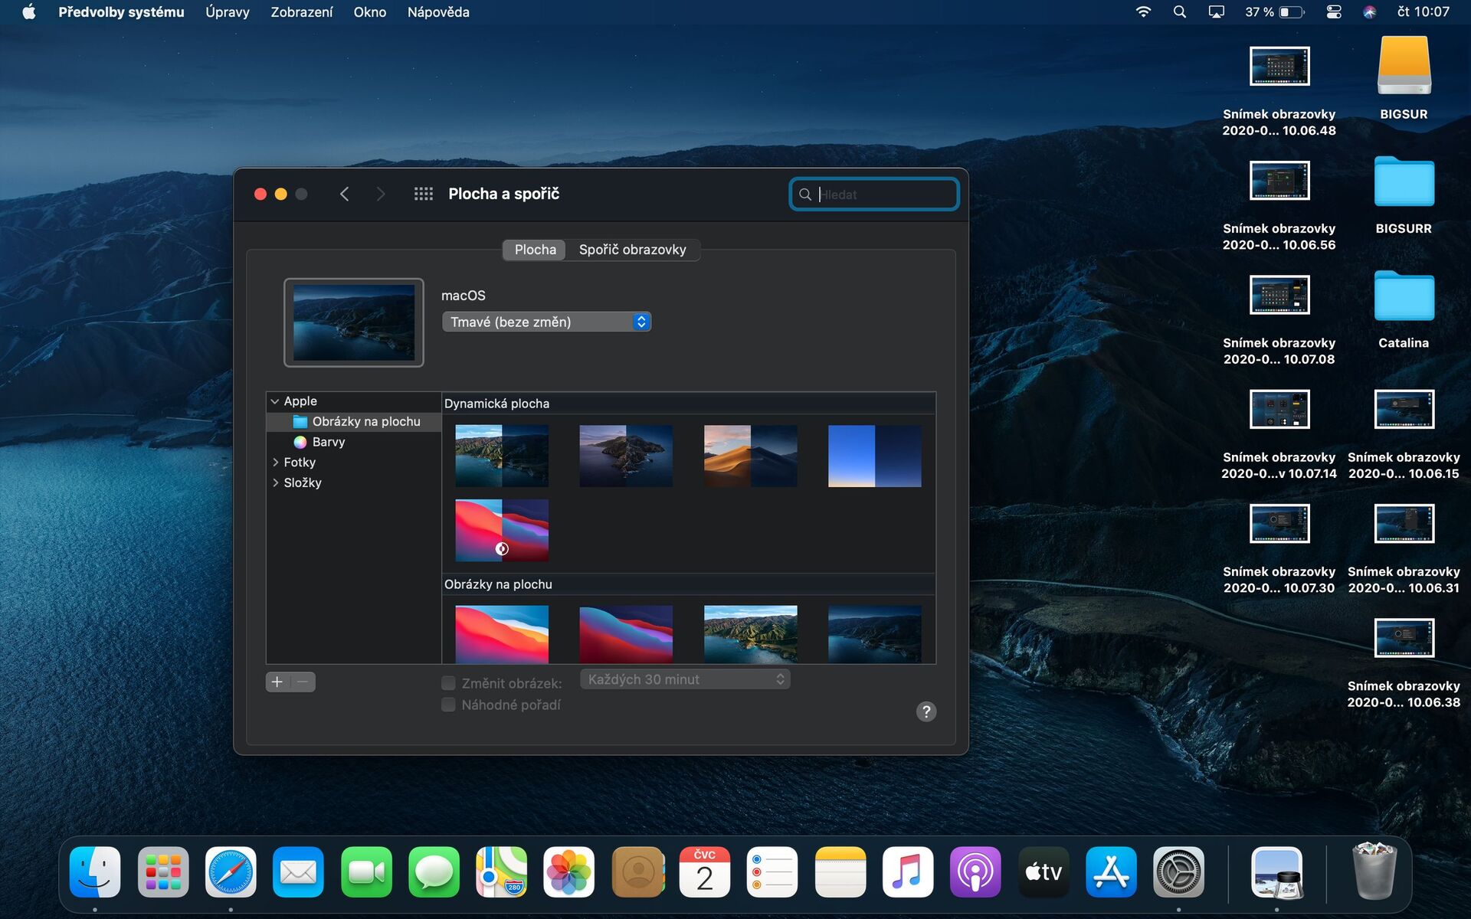Select Big Sur abstract dynamic wallpaper
The height and width of the screenshot is (919, 1471).
click(x=502, y=530)
